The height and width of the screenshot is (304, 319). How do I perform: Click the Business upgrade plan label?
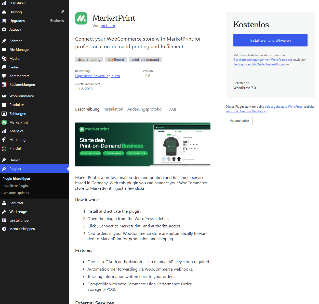[x=57, y=21]
